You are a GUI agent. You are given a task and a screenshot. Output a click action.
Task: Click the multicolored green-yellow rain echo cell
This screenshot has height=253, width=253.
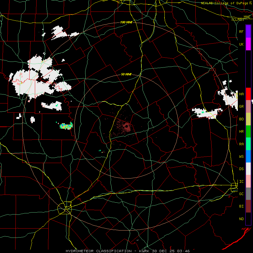(66, 126)
